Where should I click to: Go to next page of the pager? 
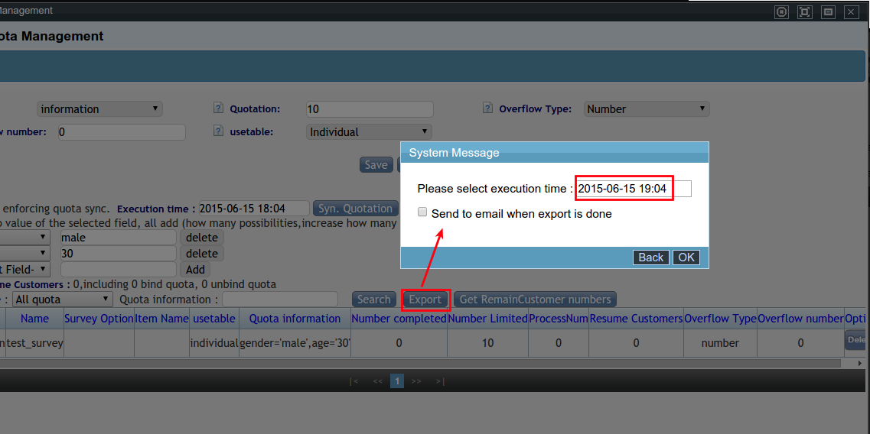(x=416, y=381)
